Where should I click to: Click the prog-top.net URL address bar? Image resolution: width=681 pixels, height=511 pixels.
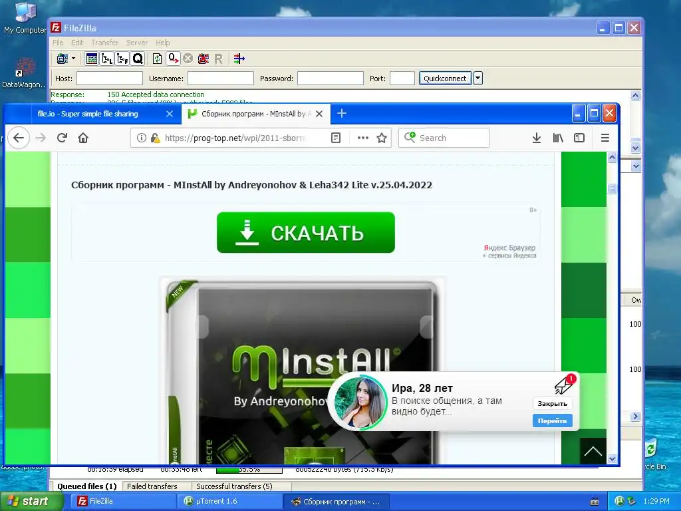click(235, 138)
